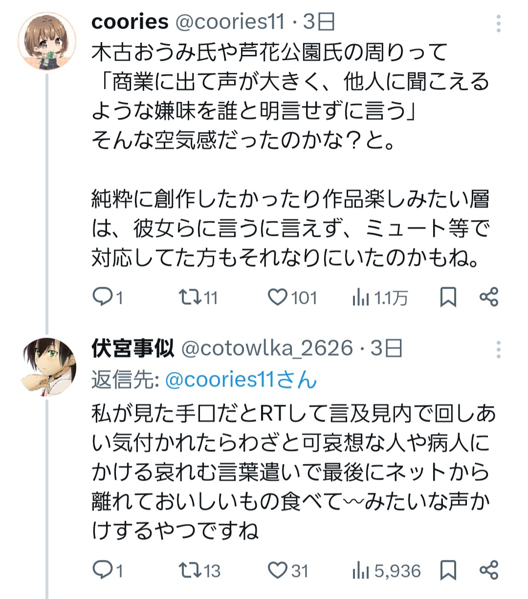528x599 pixels.
Task: Reply to the coories tweet
Action: 102,297
